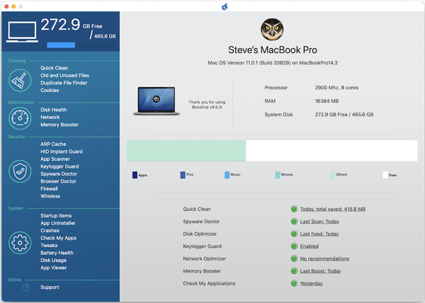Image resolution: width=425 pixels, height=303 pixels.
Task: Click the 'Last fixed: Today' link
Action: 319,234
